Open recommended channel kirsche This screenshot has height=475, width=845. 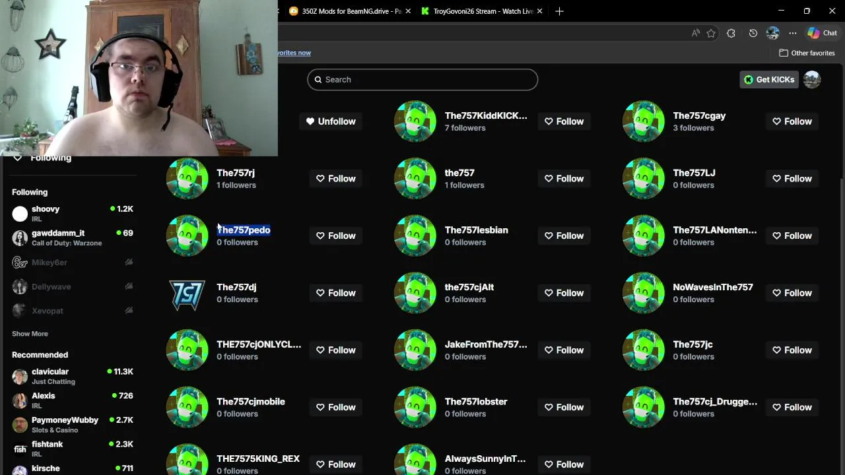pos(73,470)
